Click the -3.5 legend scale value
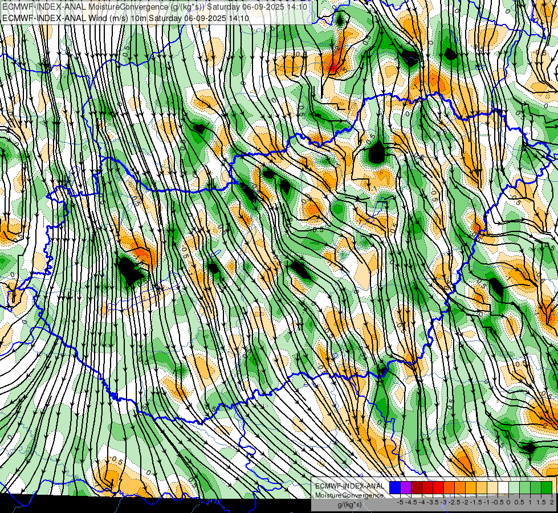This screenshot has width=558, height=513. (433, 502)
